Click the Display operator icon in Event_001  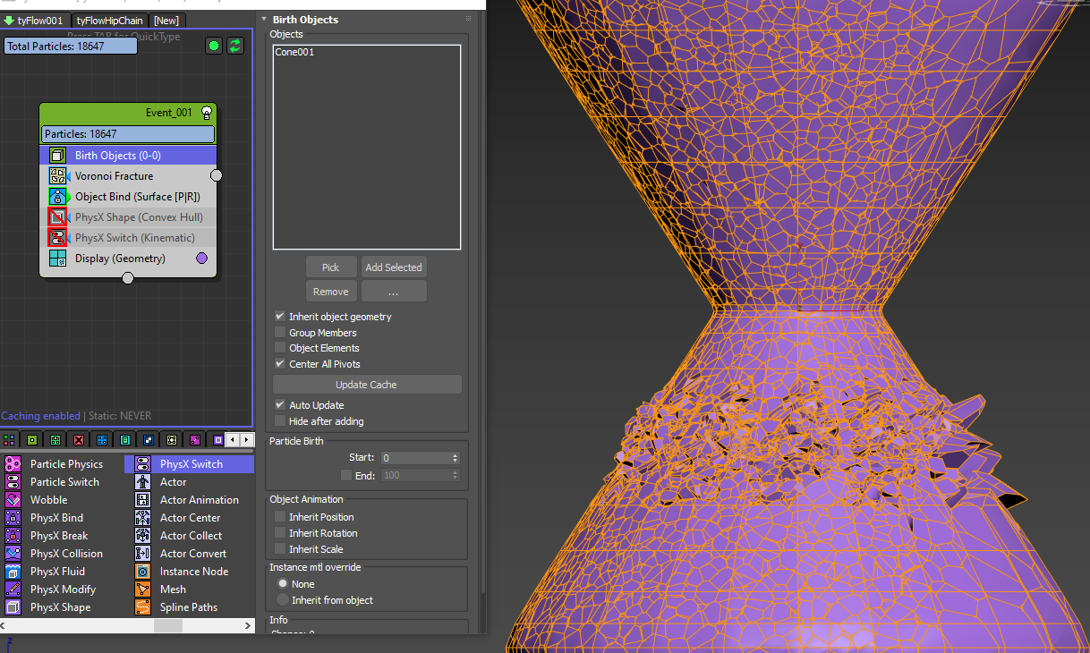[57, 259]
